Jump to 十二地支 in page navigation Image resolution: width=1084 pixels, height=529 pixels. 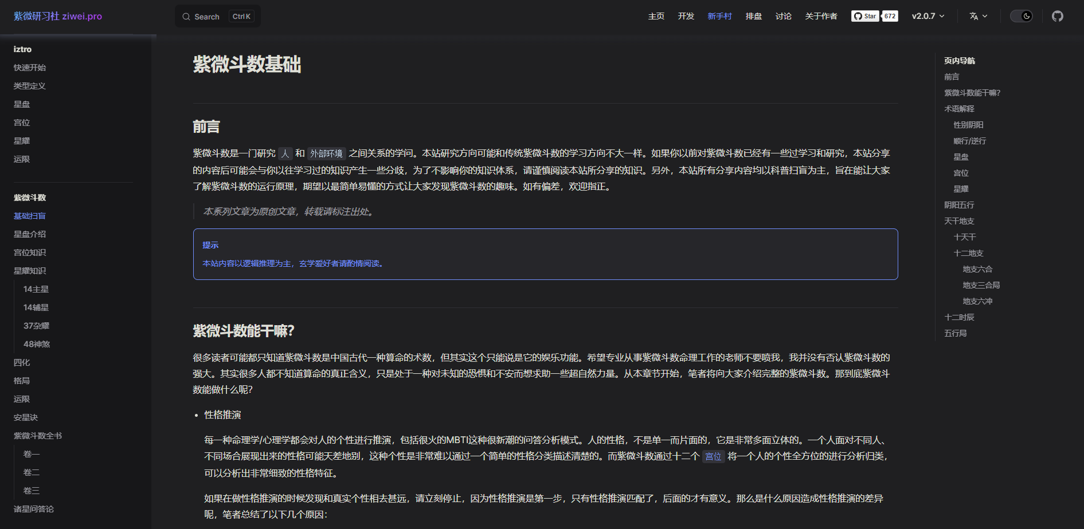[x=968, y=253]
